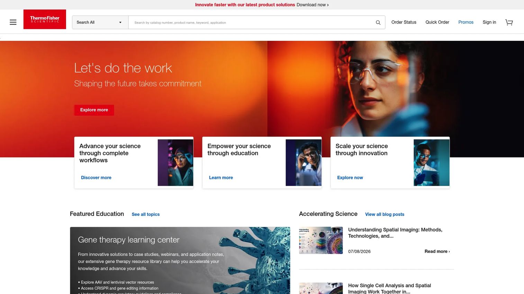This screenshot has height=294, width=524.
Task: Click the Advance your science card title
Action: click(110, 153)
